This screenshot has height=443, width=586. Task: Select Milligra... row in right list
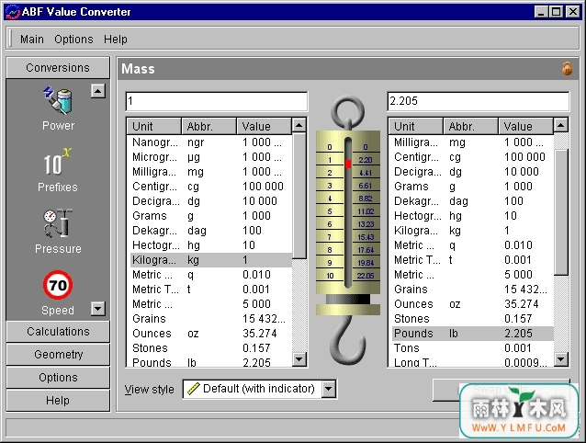(471, 142)
